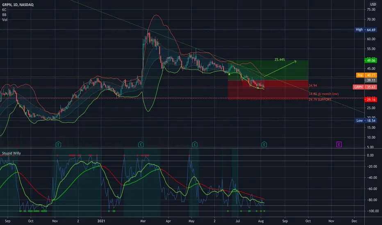Screen dimensions: 382x225
Task: Click the 25.44% profit annotation
Action: click(280, 60)
